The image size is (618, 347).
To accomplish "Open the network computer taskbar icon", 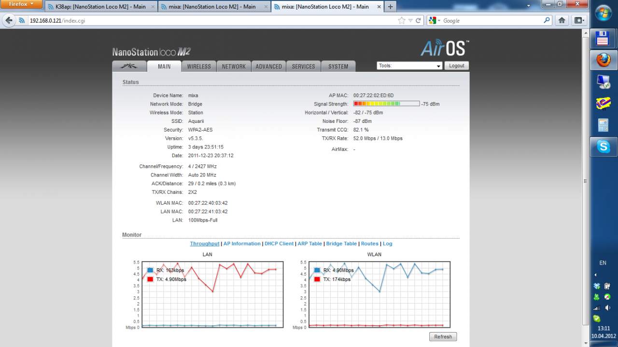I will [603, 82].
